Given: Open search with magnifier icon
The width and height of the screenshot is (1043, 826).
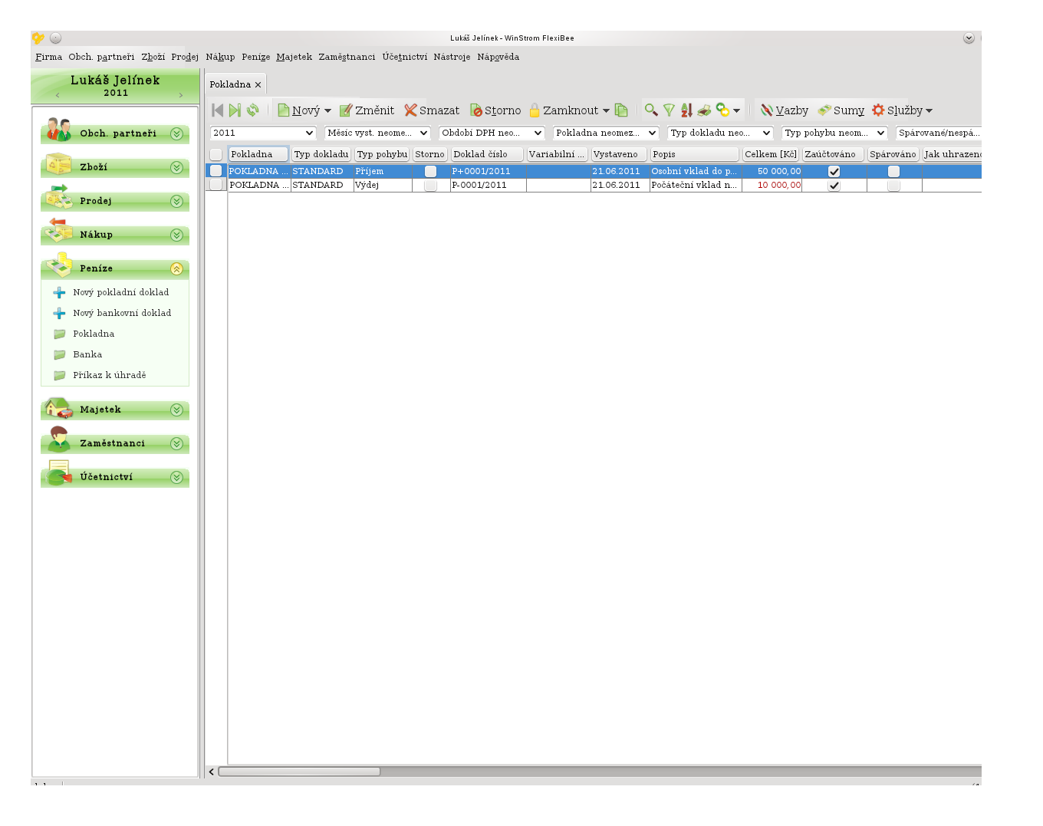Looking at the screenshot, I should [651, 110].
